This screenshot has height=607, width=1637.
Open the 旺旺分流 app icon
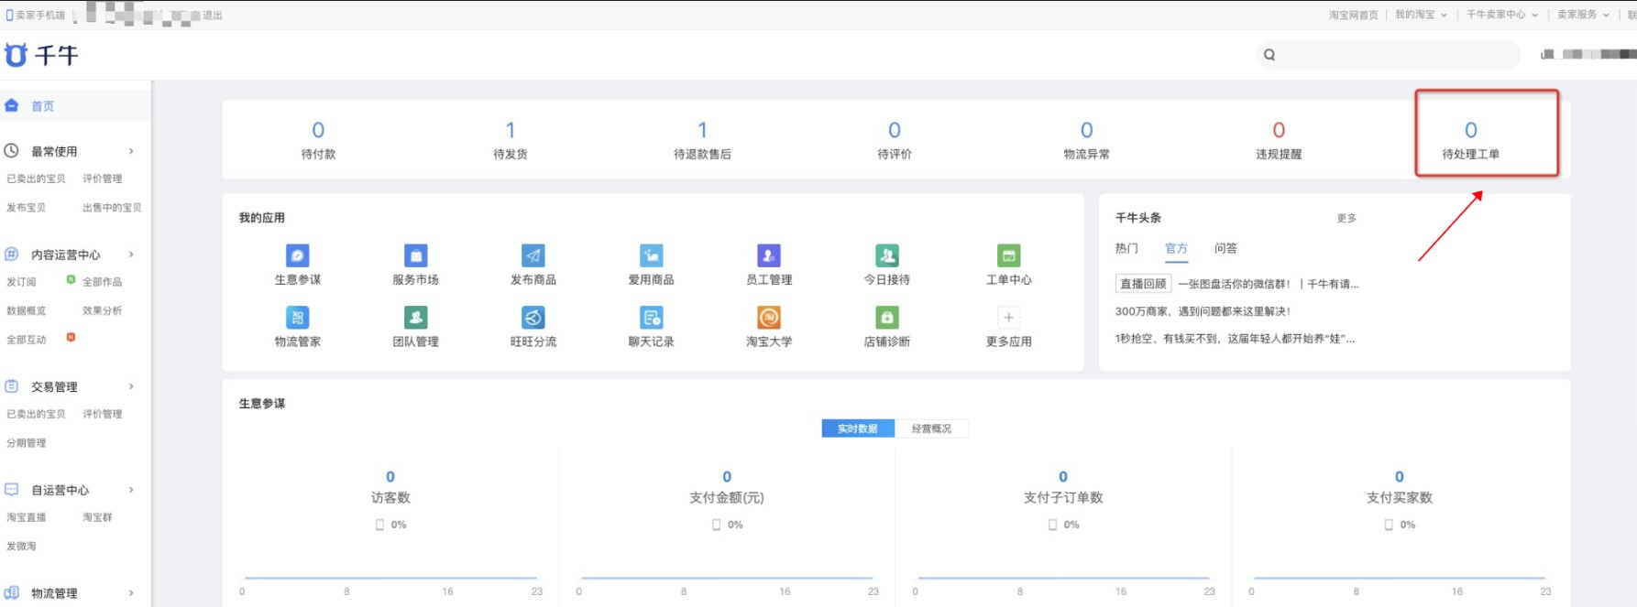533,318
